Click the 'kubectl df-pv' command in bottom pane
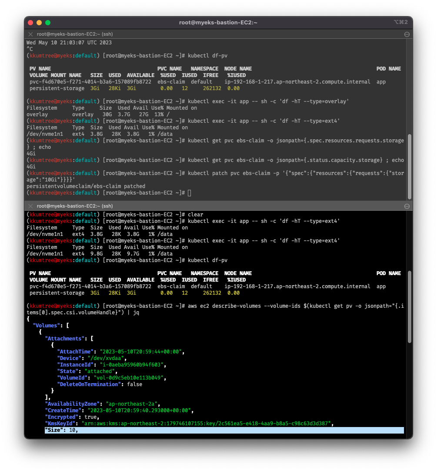This screenshot has width=437, height=471. click(x=207, y=260)
